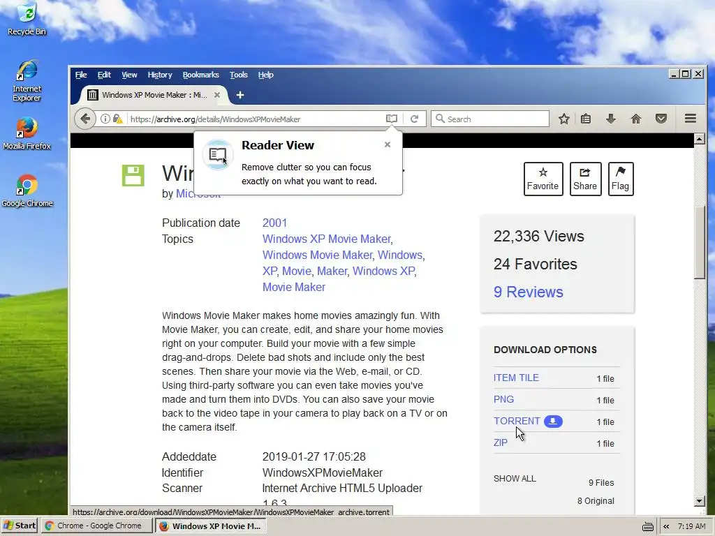
Task: Download the TORRENT file link
Action: tap(516, 421)
